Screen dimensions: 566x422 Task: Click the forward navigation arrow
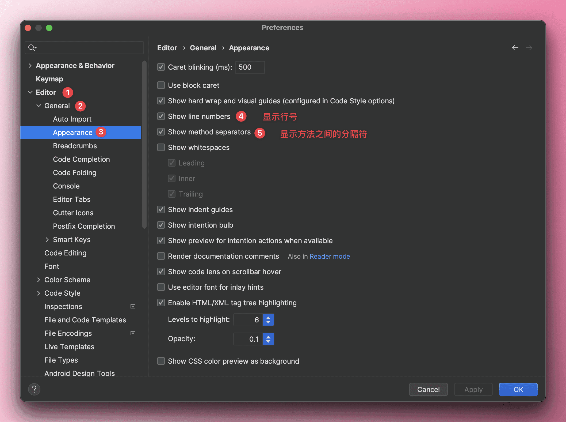point(529,48)
